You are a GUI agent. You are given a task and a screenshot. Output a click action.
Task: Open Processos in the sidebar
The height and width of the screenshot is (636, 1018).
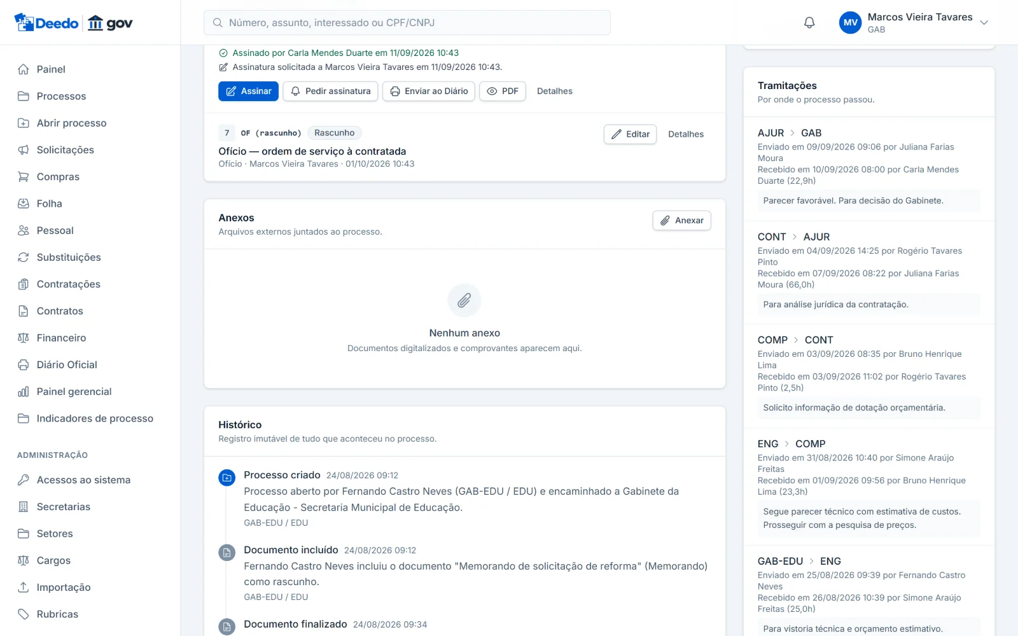click(61, 96)
